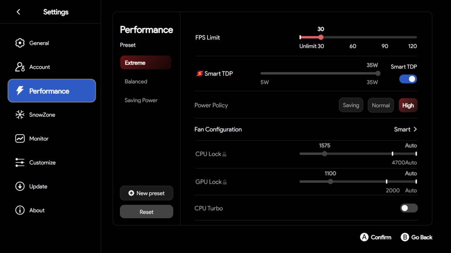Click the New preset button
The width and height of the screenshot is (451, 253).
pyautogui.click(x=147, y=193)
